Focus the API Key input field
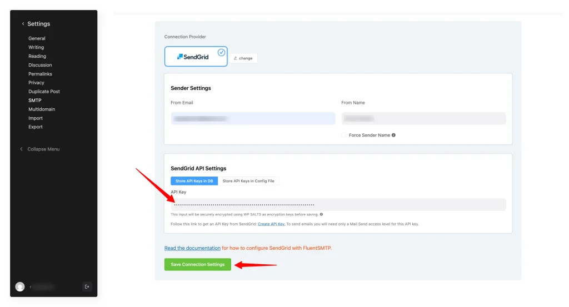 (x=338, y=204)
